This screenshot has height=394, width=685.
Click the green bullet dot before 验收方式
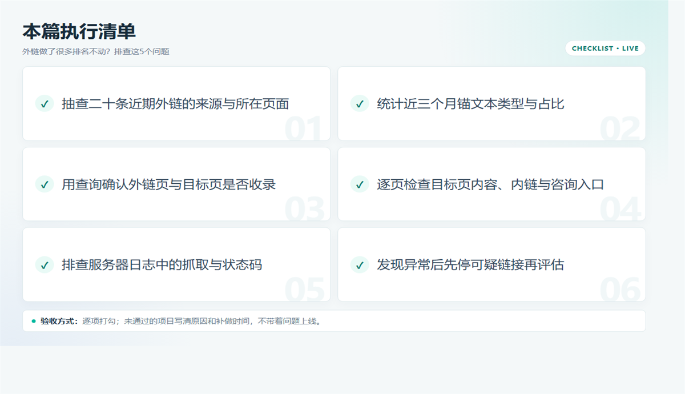tap(34, 321)
